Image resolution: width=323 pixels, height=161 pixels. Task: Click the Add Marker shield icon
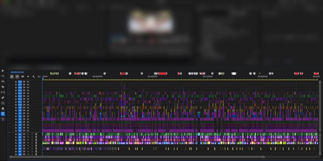coord(28,77)
